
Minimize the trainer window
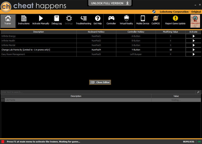(x=195, y=5)
